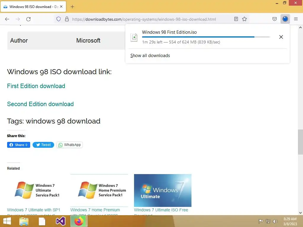Image resolution: width=303 pixels, height=227 pixels.
Task: Open File Explorer from the taskbar
Action: click(x=24, y=221)
